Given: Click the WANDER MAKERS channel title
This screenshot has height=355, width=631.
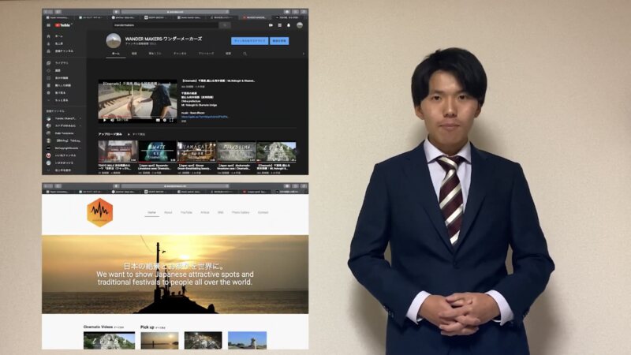Looking at the screenshot, I should (163, 39).
